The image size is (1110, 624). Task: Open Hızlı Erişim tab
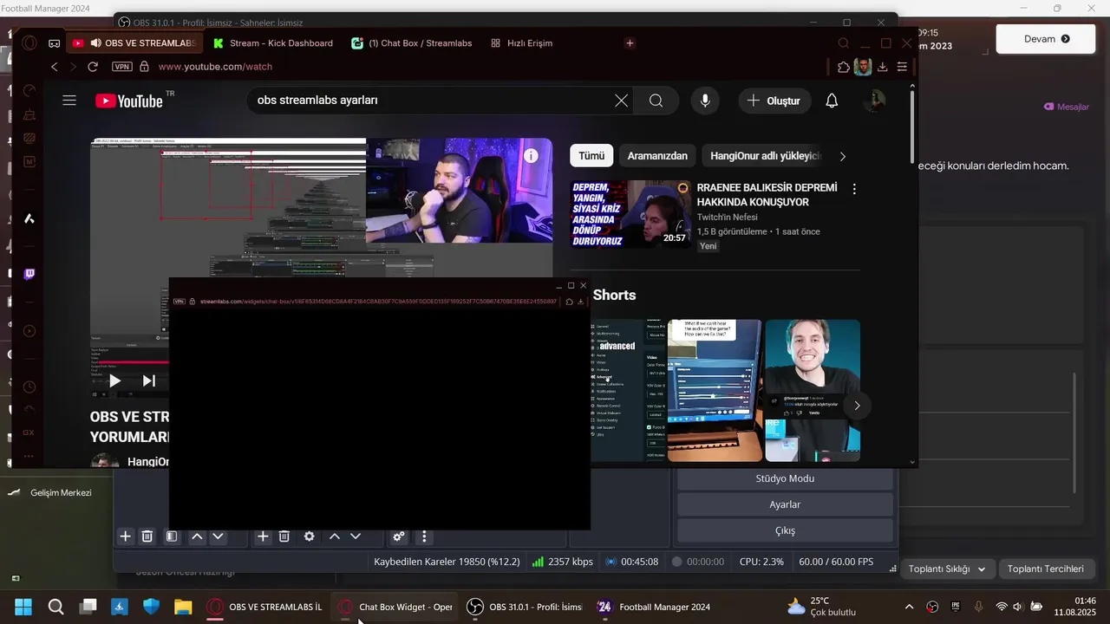click(521, 42)
